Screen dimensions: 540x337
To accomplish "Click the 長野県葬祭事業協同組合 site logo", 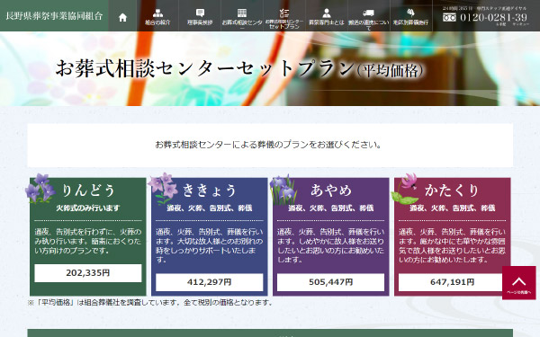I will coord(54,16).
